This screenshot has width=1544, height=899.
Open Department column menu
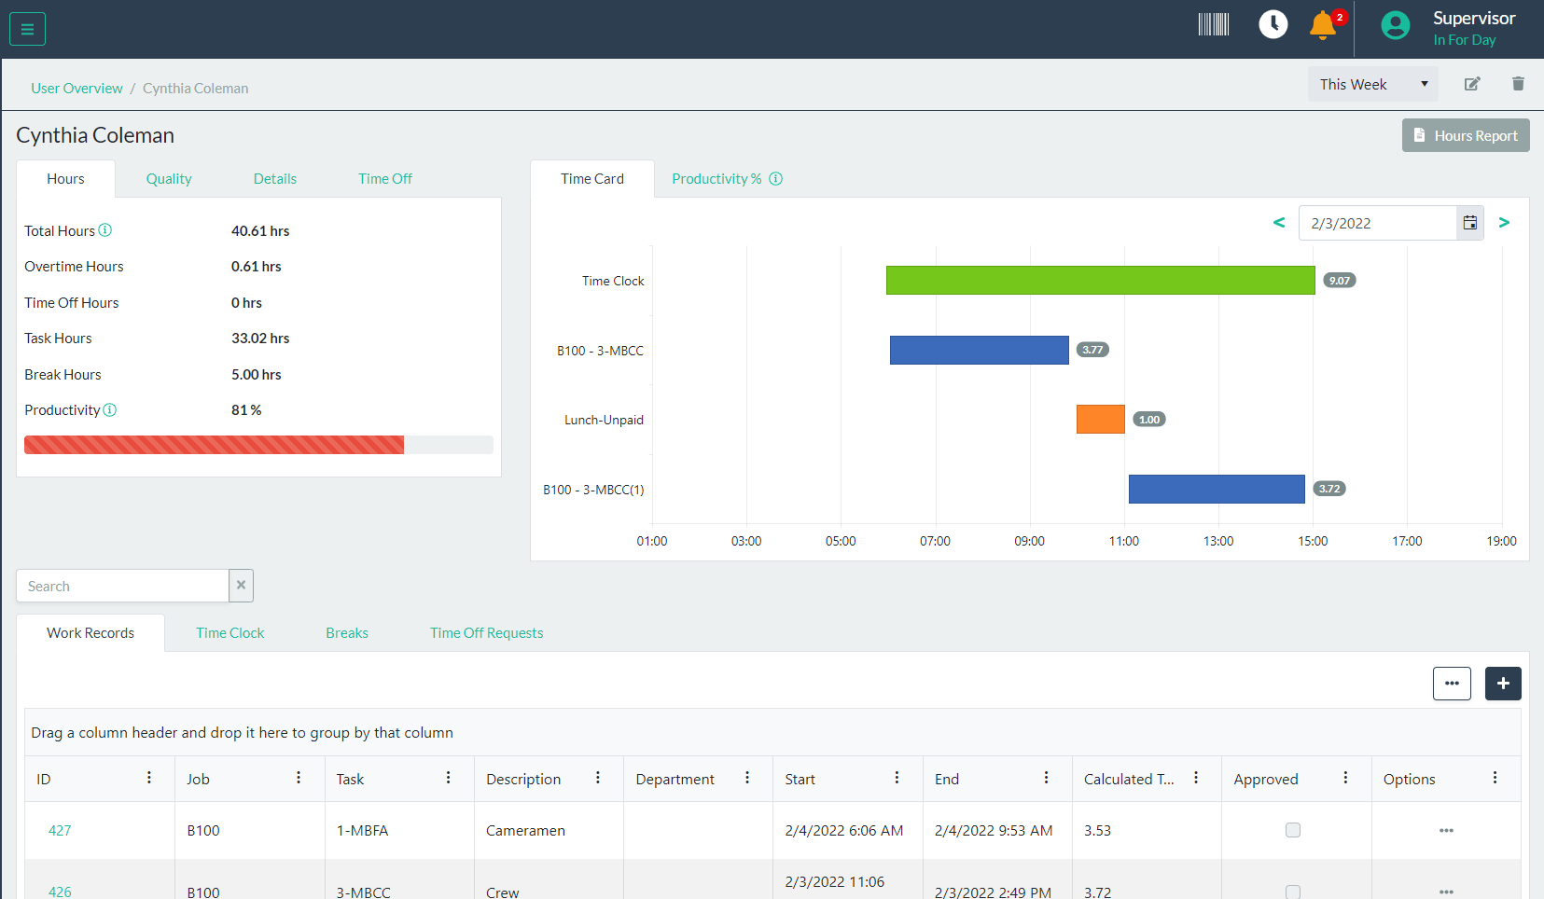click(747, 778)
